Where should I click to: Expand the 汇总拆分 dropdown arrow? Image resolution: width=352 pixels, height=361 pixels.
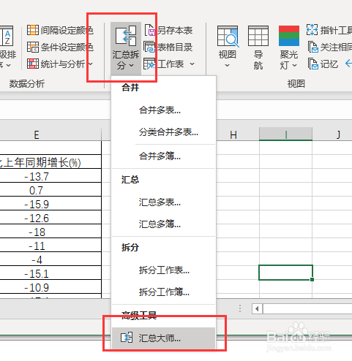pyautogui.click(x=131, y=65)
